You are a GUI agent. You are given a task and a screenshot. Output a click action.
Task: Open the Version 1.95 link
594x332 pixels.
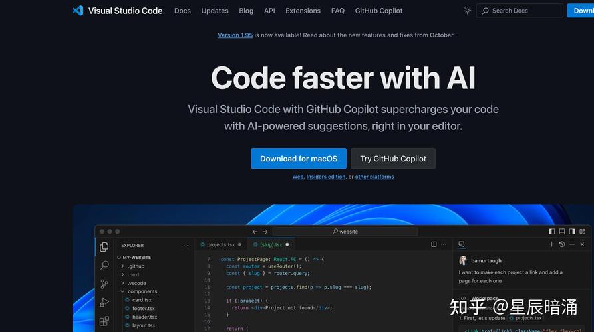235,35
